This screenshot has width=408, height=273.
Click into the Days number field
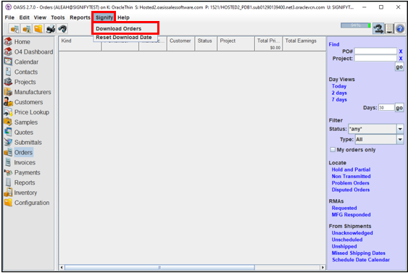click(386, 108)
